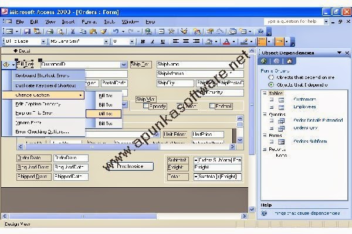Click the Print icon in the toolbar
This screenshot has width=352, height=234.
50,32
